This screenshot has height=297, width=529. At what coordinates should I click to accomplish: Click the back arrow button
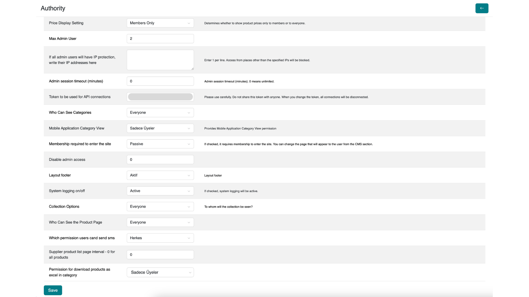[482, 8]
